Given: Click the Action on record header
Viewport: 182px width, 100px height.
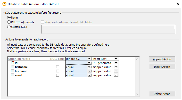Looking at the screenshot, I should coord(19,59).
